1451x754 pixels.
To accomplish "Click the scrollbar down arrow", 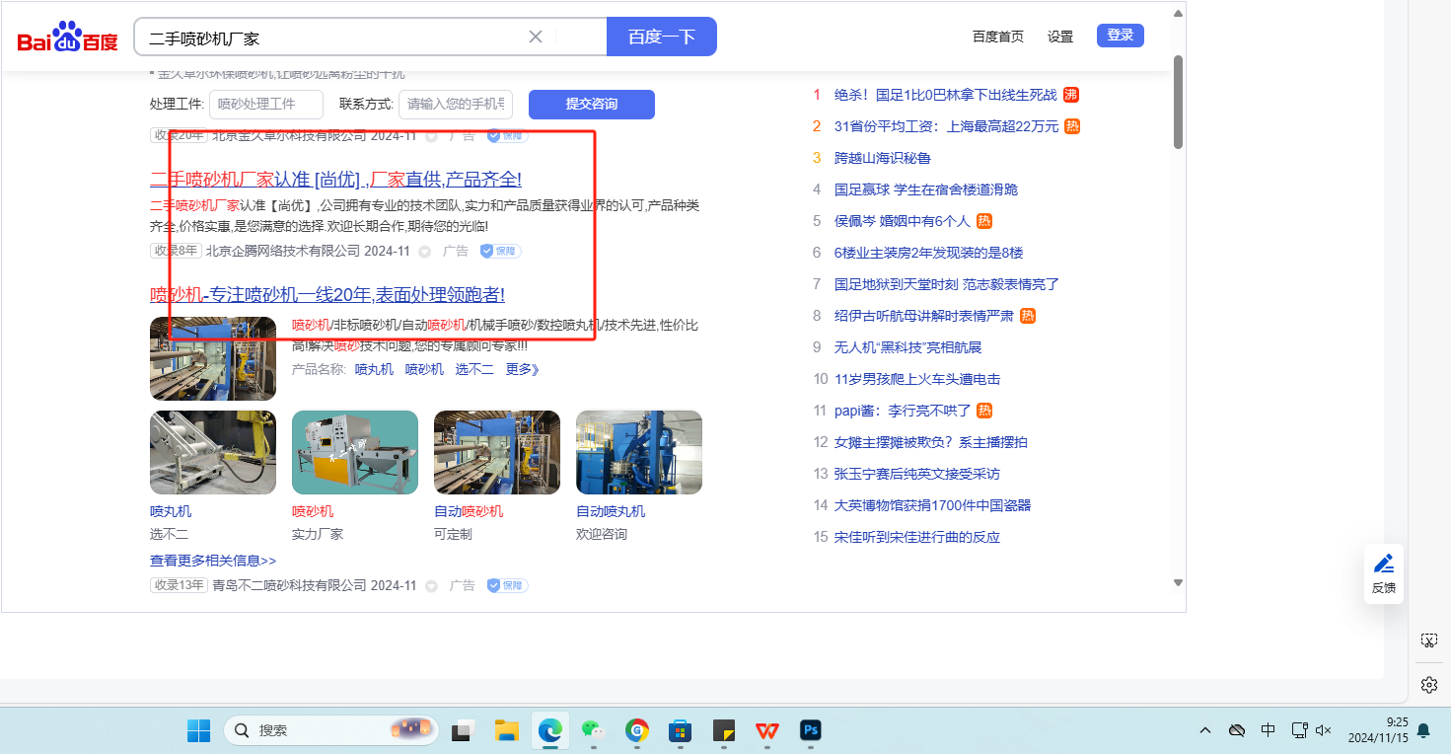I will pos(1178,583).
